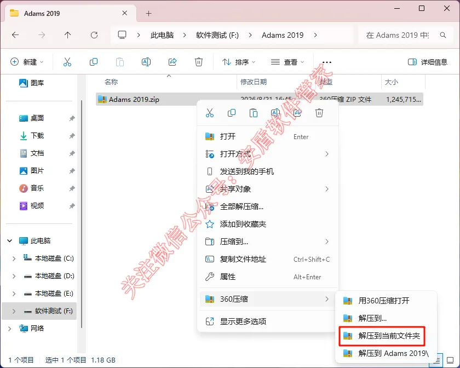Open the 压缩到... submenu
The height and width of the screenshot is (368, 460).
pos(268,242)
